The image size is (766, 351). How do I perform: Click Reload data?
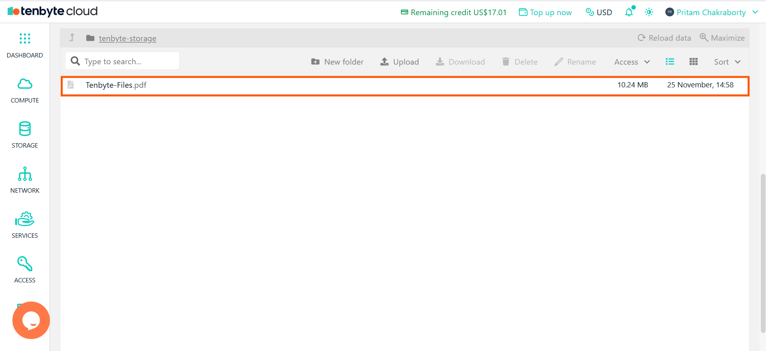click(x=664, y=38)
